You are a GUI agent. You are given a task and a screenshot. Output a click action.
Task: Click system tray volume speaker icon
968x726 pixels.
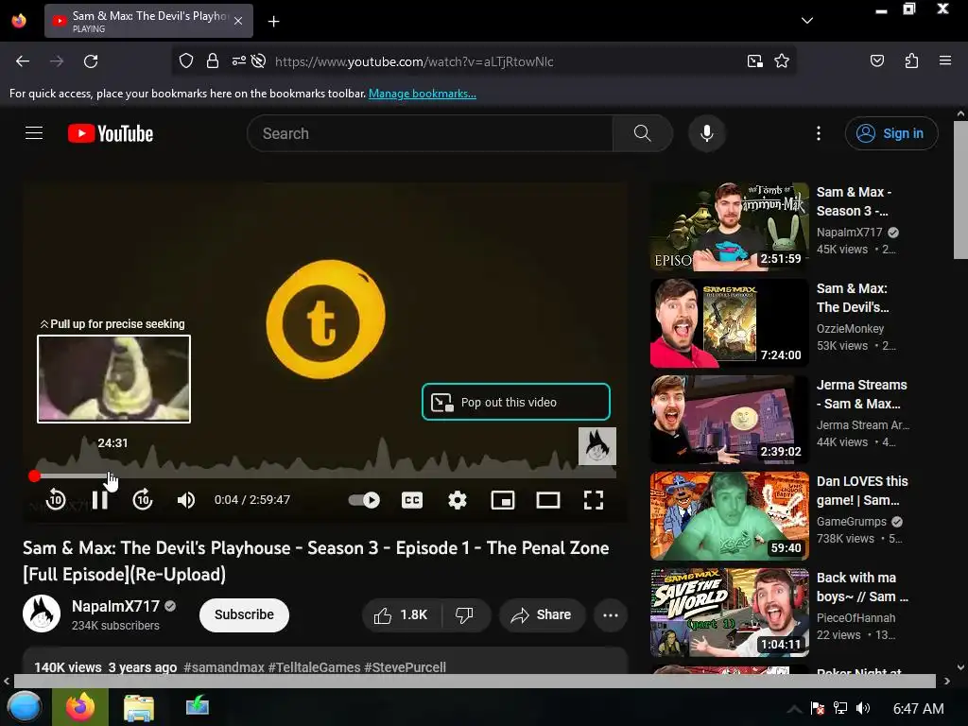[x=863, y=708]
